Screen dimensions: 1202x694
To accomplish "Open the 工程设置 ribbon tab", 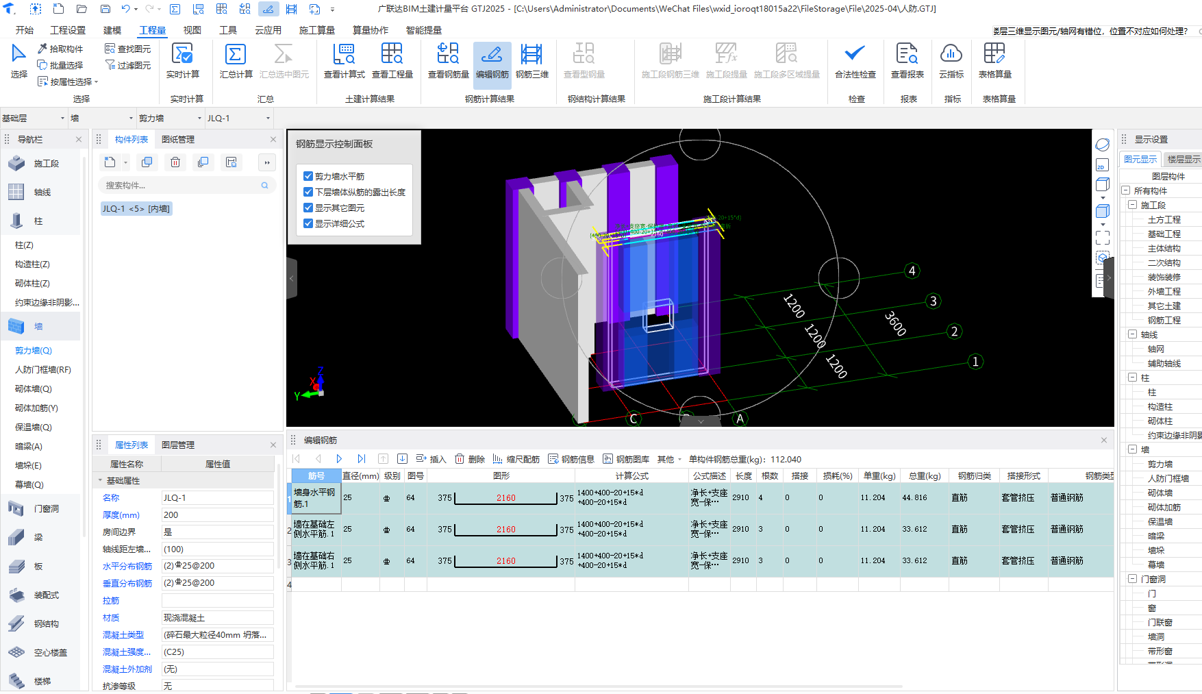I will coord(68,30).
